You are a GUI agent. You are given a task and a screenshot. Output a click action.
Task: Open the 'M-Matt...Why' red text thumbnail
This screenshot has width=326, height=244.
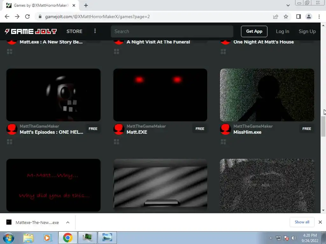point(53,185)
